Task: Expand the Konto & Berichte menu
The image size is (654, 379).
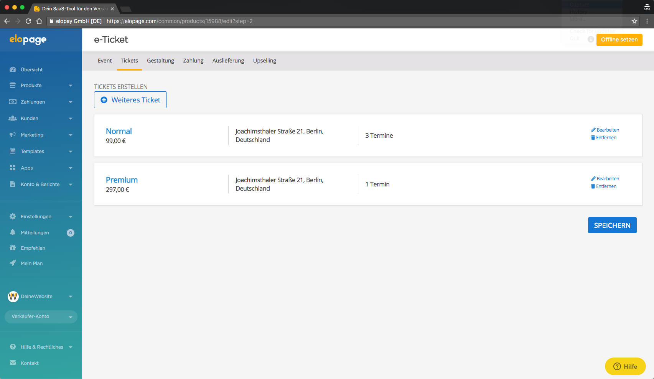Action: pyautogui.click(x=70, y=184)
